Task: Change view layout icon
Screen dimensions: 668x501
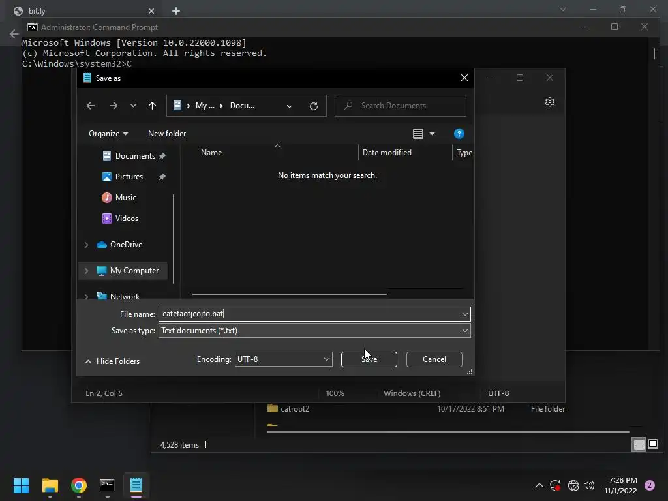Action: (x=418, y=134)
